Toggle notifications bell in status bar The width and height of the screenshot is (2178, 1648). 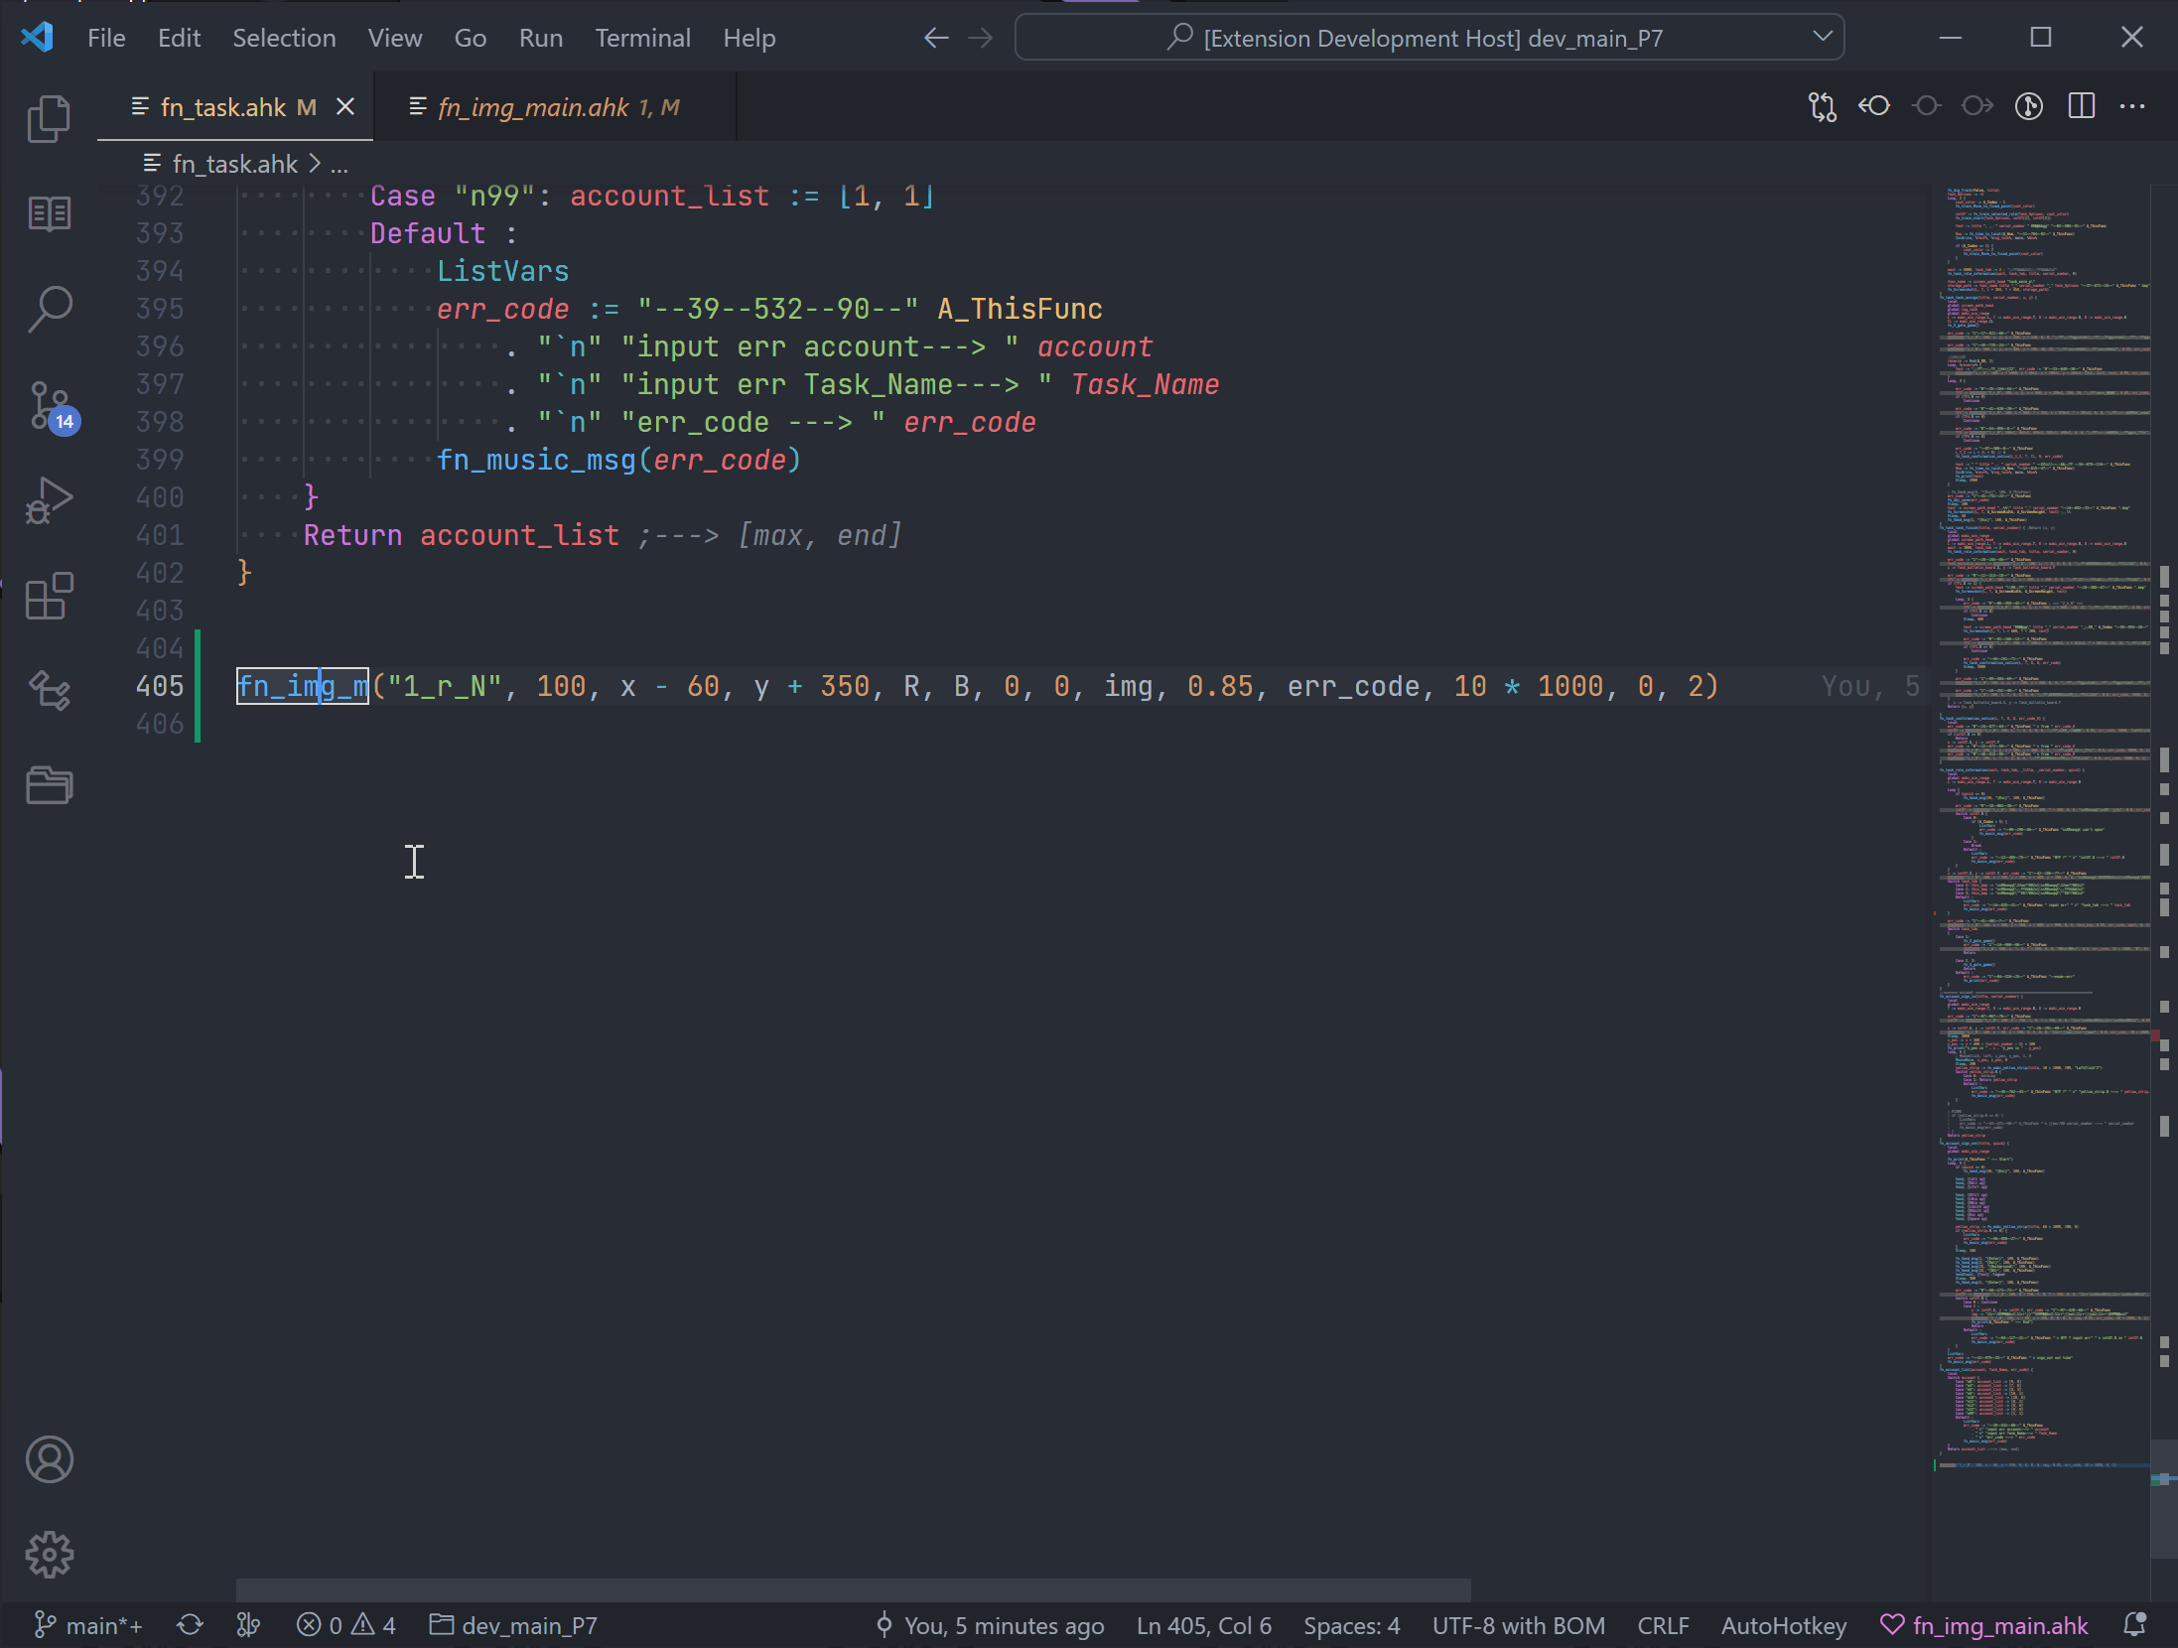coord(2134,1625)
